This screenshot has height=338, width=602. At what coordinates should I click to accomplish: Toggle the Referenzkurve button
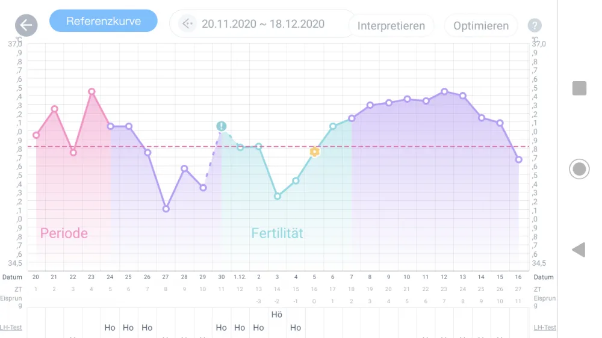pos(104,21)
